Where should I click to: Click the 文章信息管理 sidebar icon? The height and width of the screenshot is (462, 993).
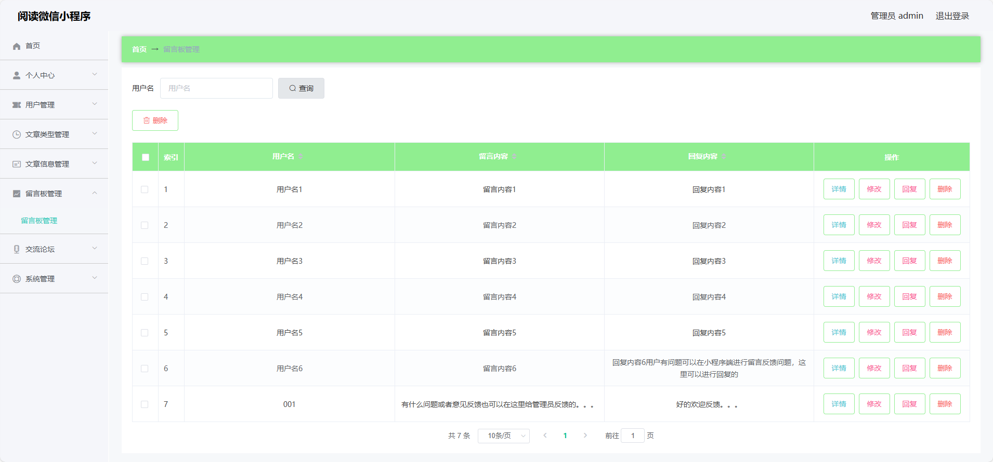click(x=17, y=165)
